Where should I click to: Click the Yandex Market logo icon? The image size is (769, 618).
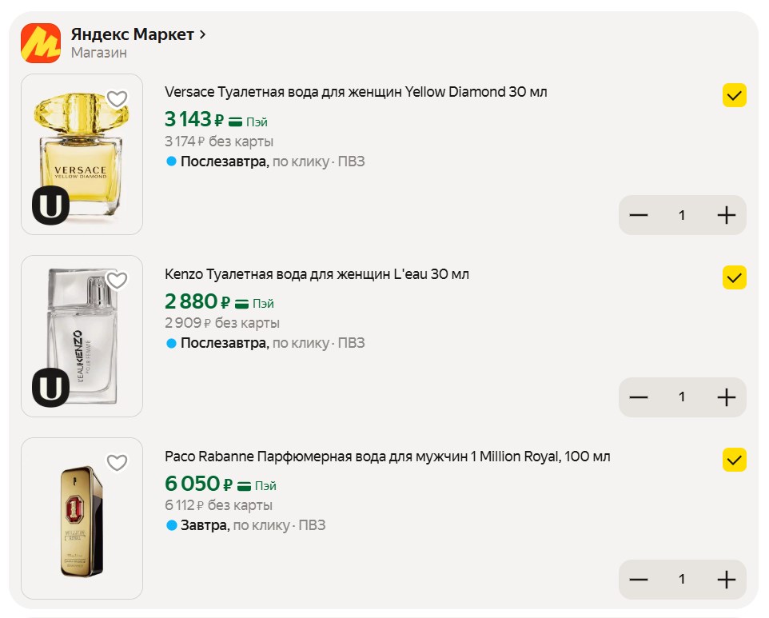point(40,43)
